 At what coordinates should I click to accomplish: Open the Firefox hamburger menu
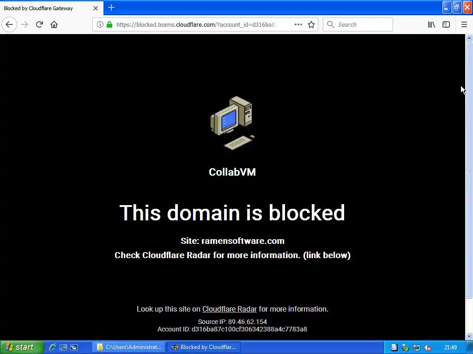(464, 24)
